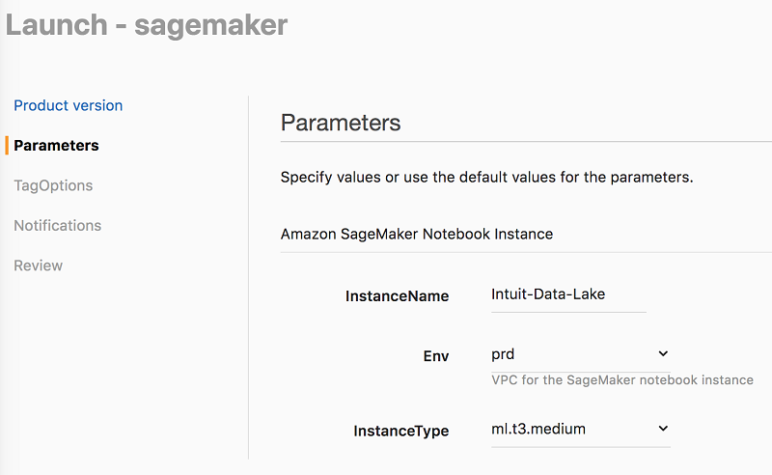
Task: Select the Parameters step in sidebar
Action: coord(56,146)
